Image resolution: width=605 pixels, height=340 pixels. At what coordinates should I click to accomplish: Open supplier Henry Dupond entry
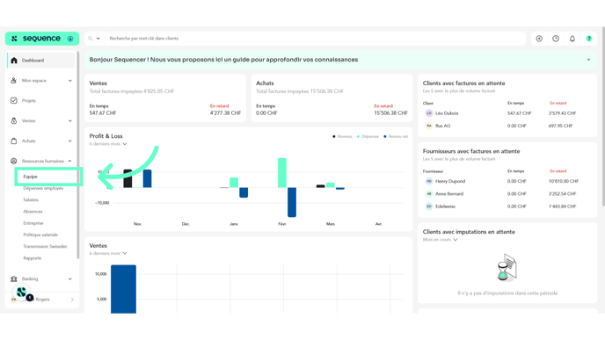click(x=450, y=181)
